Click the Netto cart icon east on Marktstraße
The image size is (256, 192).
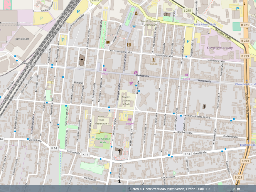point(186,75)
